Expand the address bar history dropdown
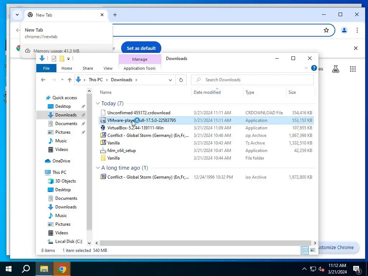This screenshot has width=368, height=276. 170,80
